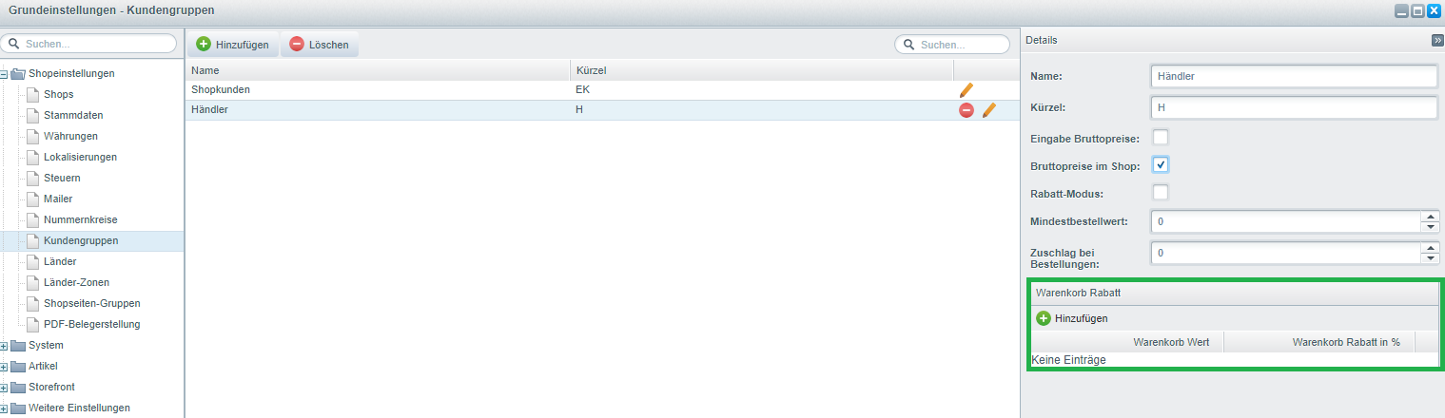The image size is (1445, 418).
Task: Click red delete icon in Händler row
Action: 966,110
